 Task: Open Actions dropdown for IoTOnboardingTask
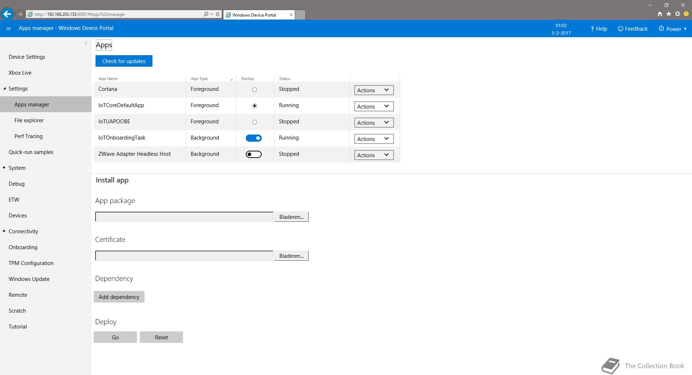pyautogui.click(x=374, y=139)
